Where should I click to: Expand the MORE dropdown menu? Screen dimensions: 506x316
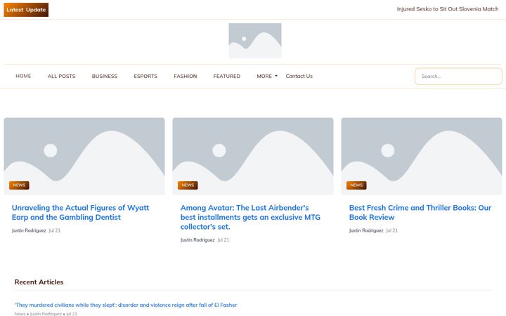tap(267, 76)
